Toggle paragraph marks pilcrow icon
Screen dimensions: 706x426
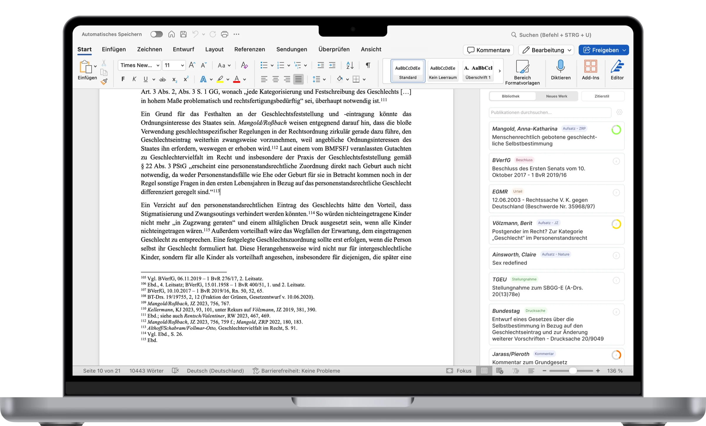pos(368,65)
